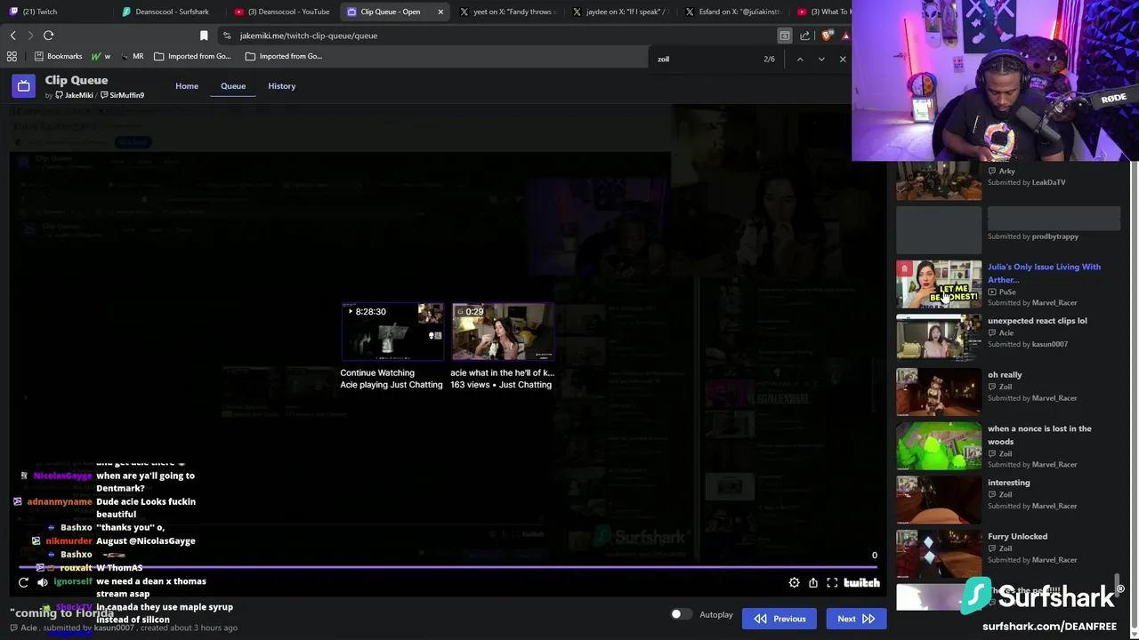The width and height of the screenshot is (1139, 640).
Task: Open the Twitch player settings gear
Action: click(x=794, y=583)
